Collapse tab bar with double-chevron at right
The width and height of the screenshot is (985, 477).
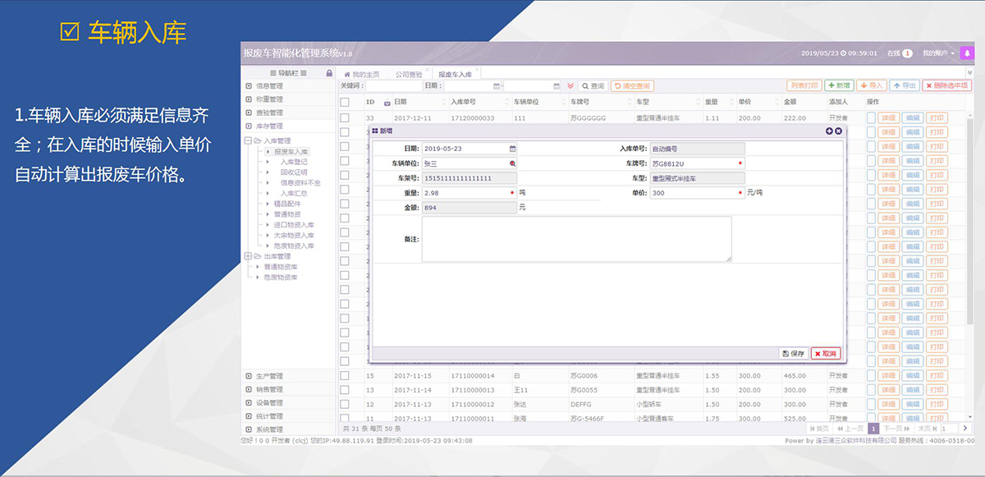tap(969, 73)
